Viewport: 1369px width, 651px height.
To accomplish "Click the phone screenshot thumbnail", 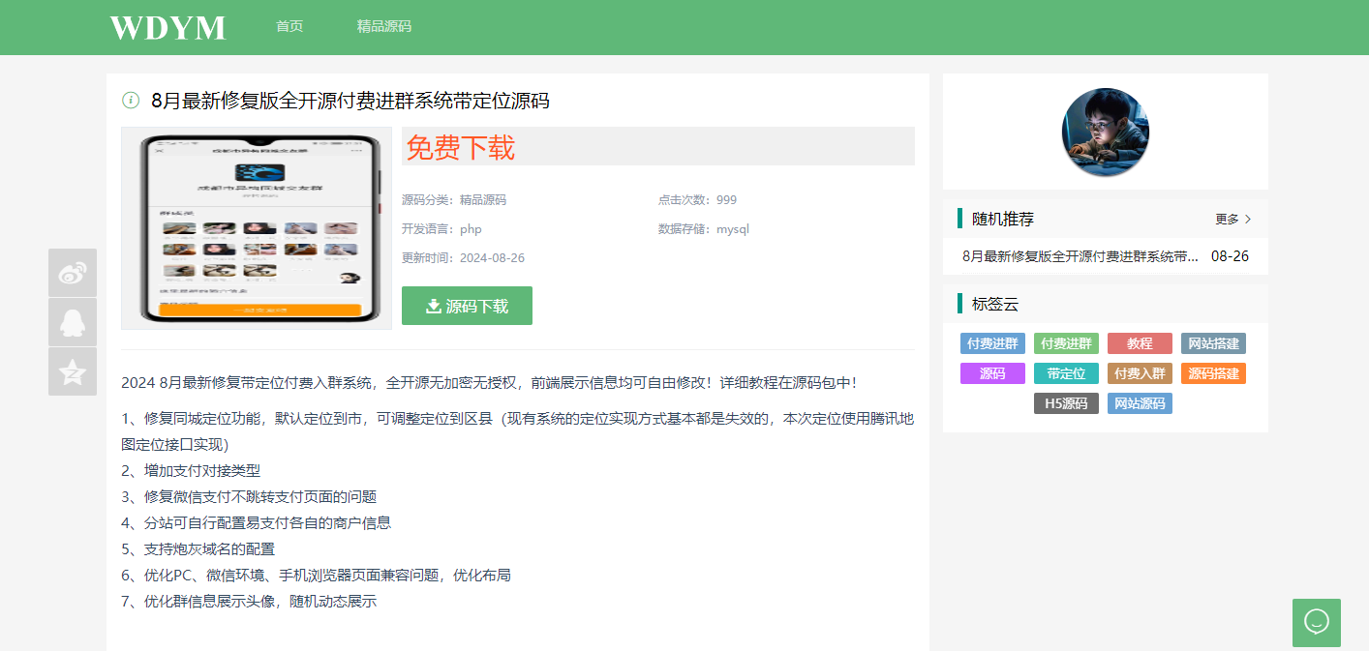I will [x=256, y=228].
